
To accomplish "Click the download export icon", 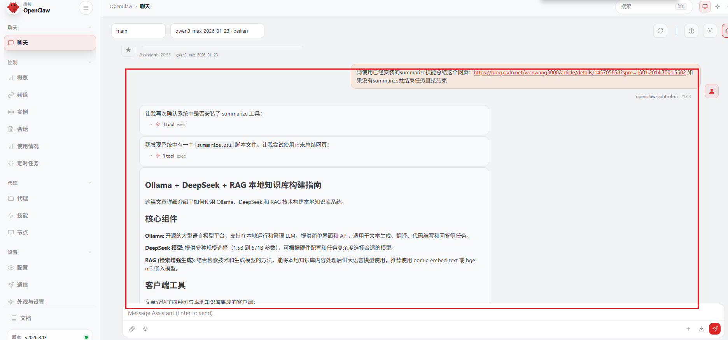I will (x=702, y=329).
